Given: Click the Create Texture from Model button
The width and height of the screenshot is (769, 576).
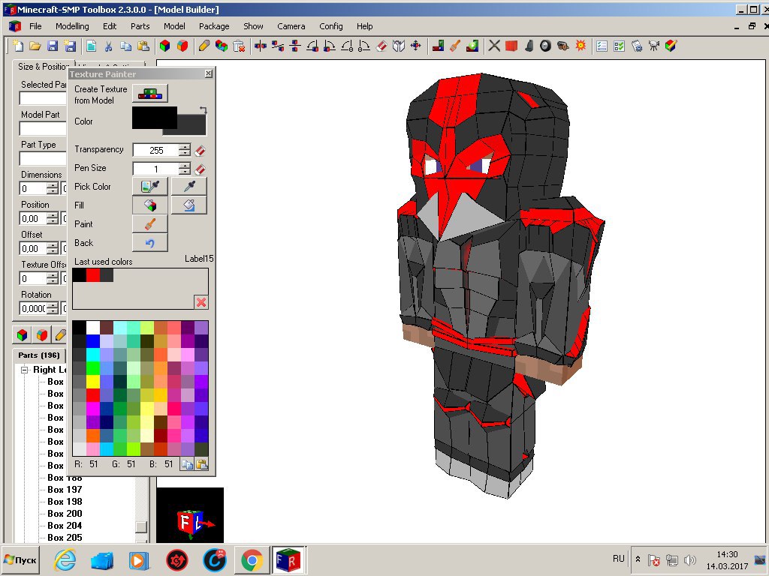Looking at the screenshot, I should click(150, 94).
